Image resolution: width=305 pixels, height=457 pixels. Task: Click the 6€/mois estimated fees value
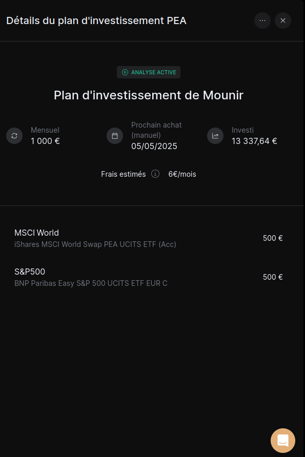182,174
